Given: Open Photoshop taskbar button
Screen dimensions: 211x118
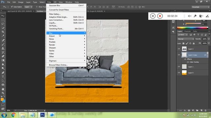Looking at the screenshot, I should pyautogui.click(x=42, y=115).
